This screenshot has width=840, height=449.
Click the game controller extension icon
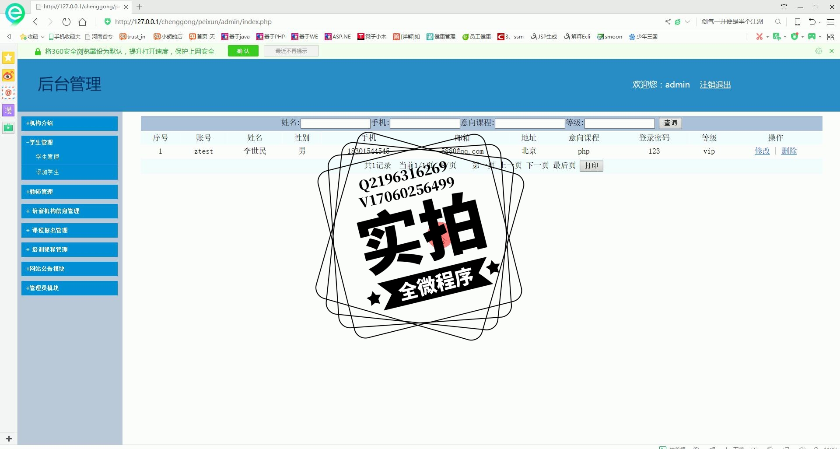point(812,36)
